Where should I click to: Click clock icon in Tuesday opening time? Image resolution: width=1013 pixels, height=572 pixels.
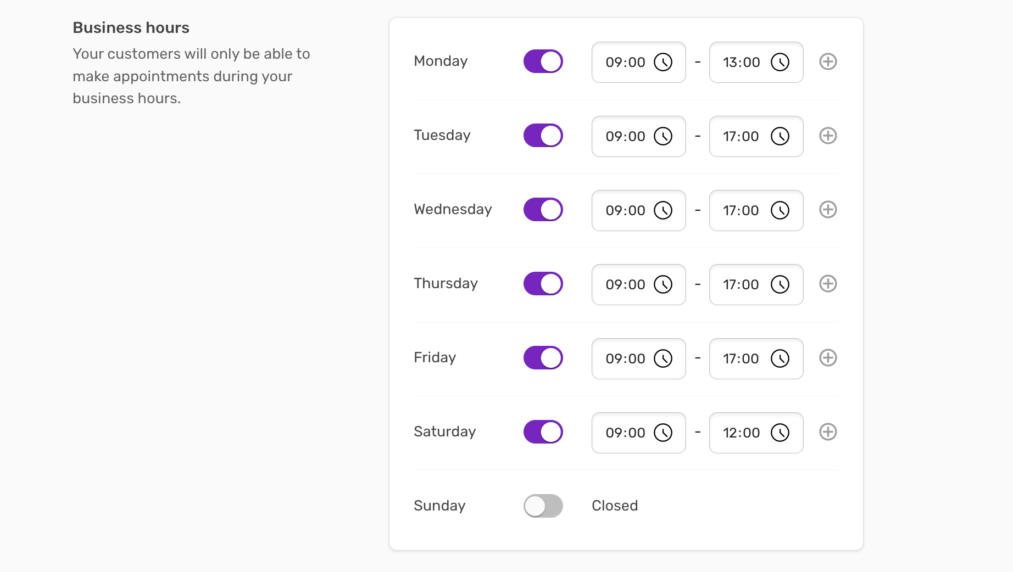(x=663, y=136)
